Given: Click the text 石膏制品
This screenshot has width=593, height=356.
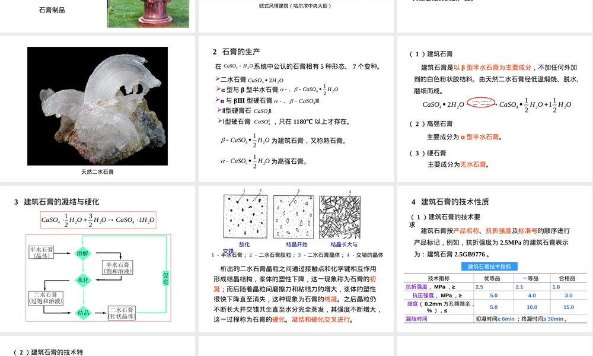Looking at the screenshot, I should 52,10.
